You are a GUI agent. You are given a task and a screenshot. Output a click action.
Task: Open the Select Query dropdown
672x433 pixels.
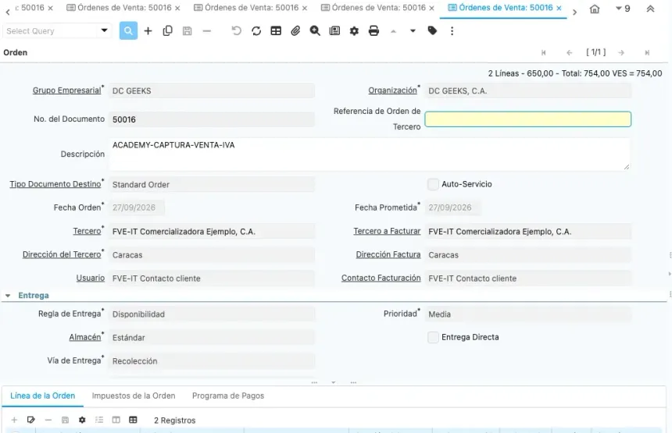pos(104,30)
